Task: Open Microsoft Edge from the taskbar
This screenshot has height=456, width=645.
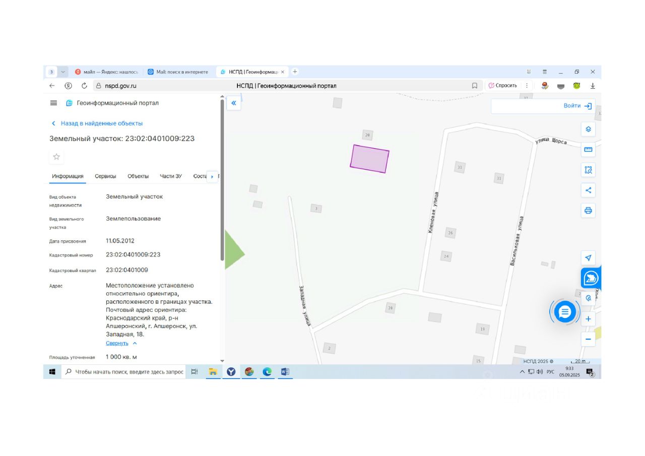Action: (267, 372)
